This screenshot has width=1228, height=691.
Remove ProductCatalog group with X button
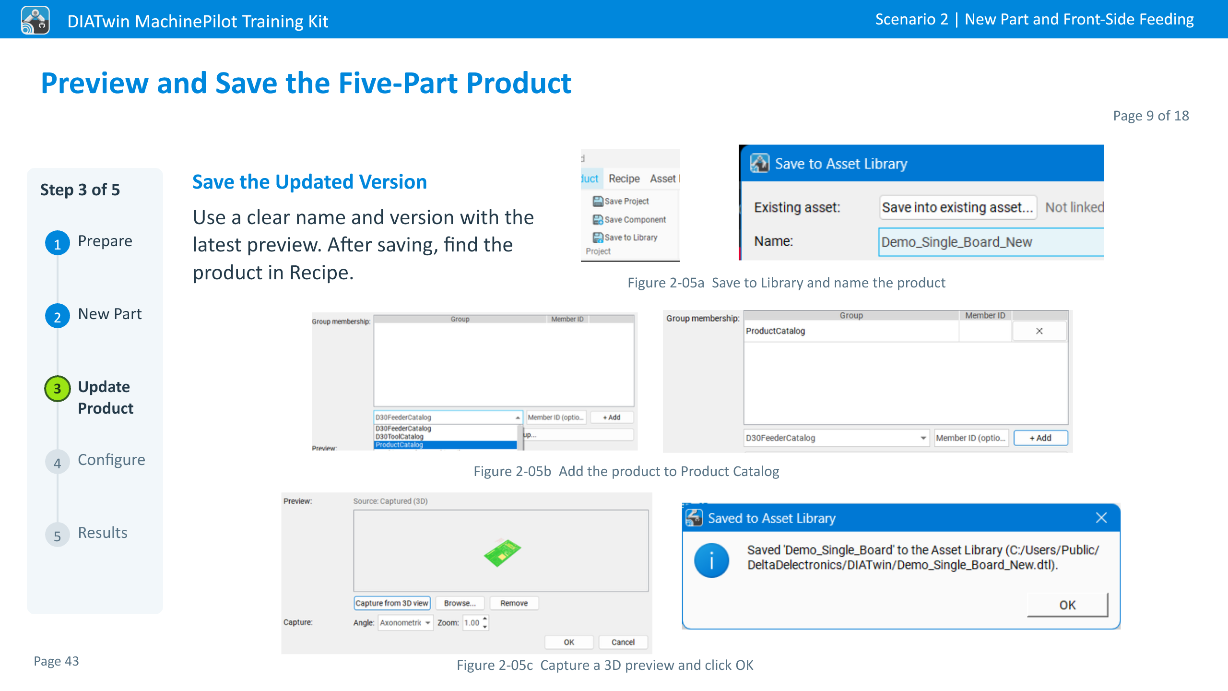pos(1039,331)
